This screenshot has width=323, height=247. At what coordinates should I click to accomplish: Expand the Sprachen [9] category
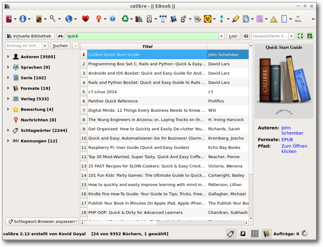pos(8,67)
